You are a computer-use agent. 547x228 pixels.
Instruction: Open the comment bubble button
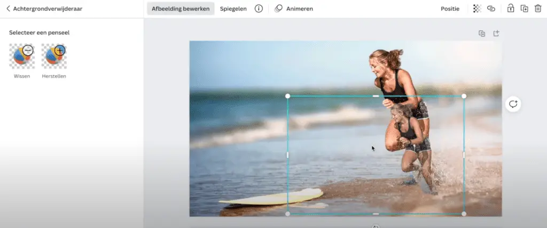[513, 104]
